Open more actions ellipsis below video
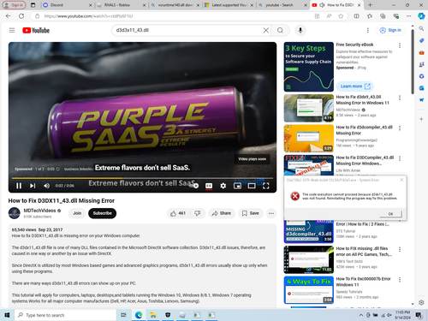 click(271, 213)
